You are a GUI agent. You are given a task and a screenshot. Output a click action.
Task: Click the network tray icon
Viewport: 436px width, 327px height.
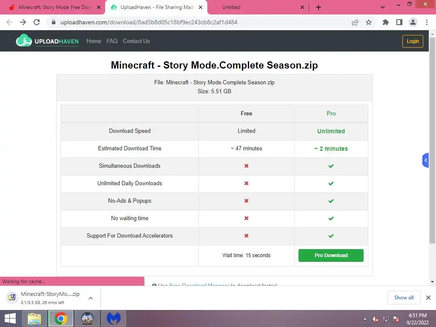pos(386,319)
